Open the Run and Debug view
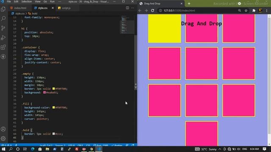271x152 pixels. click(3, 38)
